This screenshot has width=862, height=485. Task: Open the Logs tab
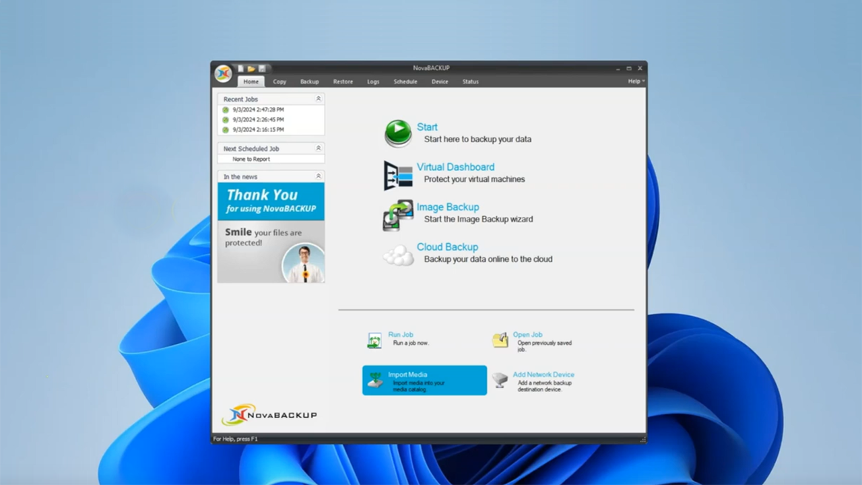[373, 82]
